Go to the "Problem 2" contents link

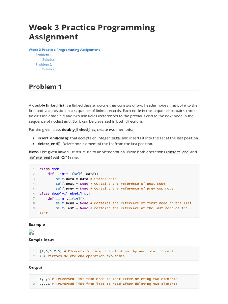[x=44, y=64]
